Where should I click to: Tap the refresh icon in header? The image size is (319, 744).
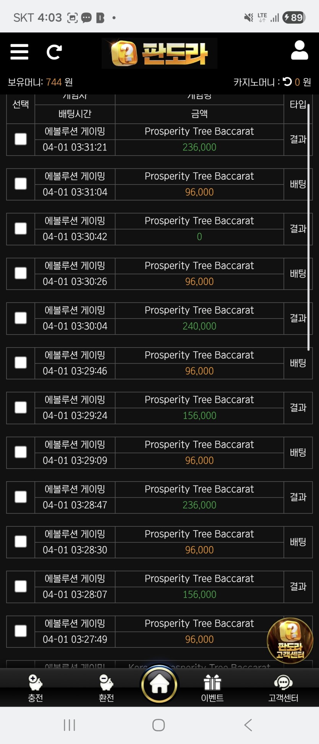click(54, 52)
